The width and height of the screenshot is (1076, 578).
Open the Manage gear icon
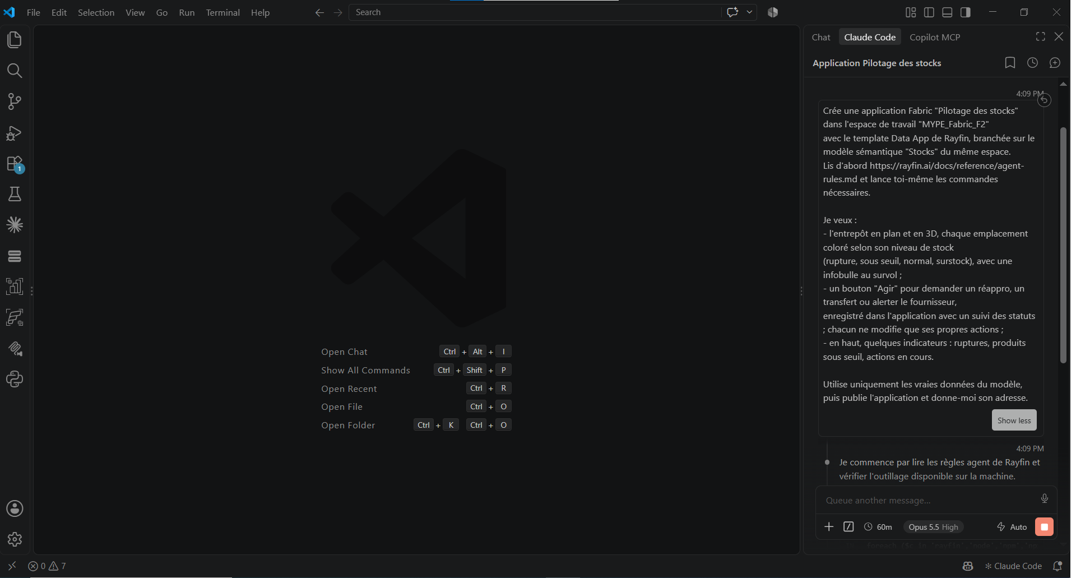tap(15, 539)
